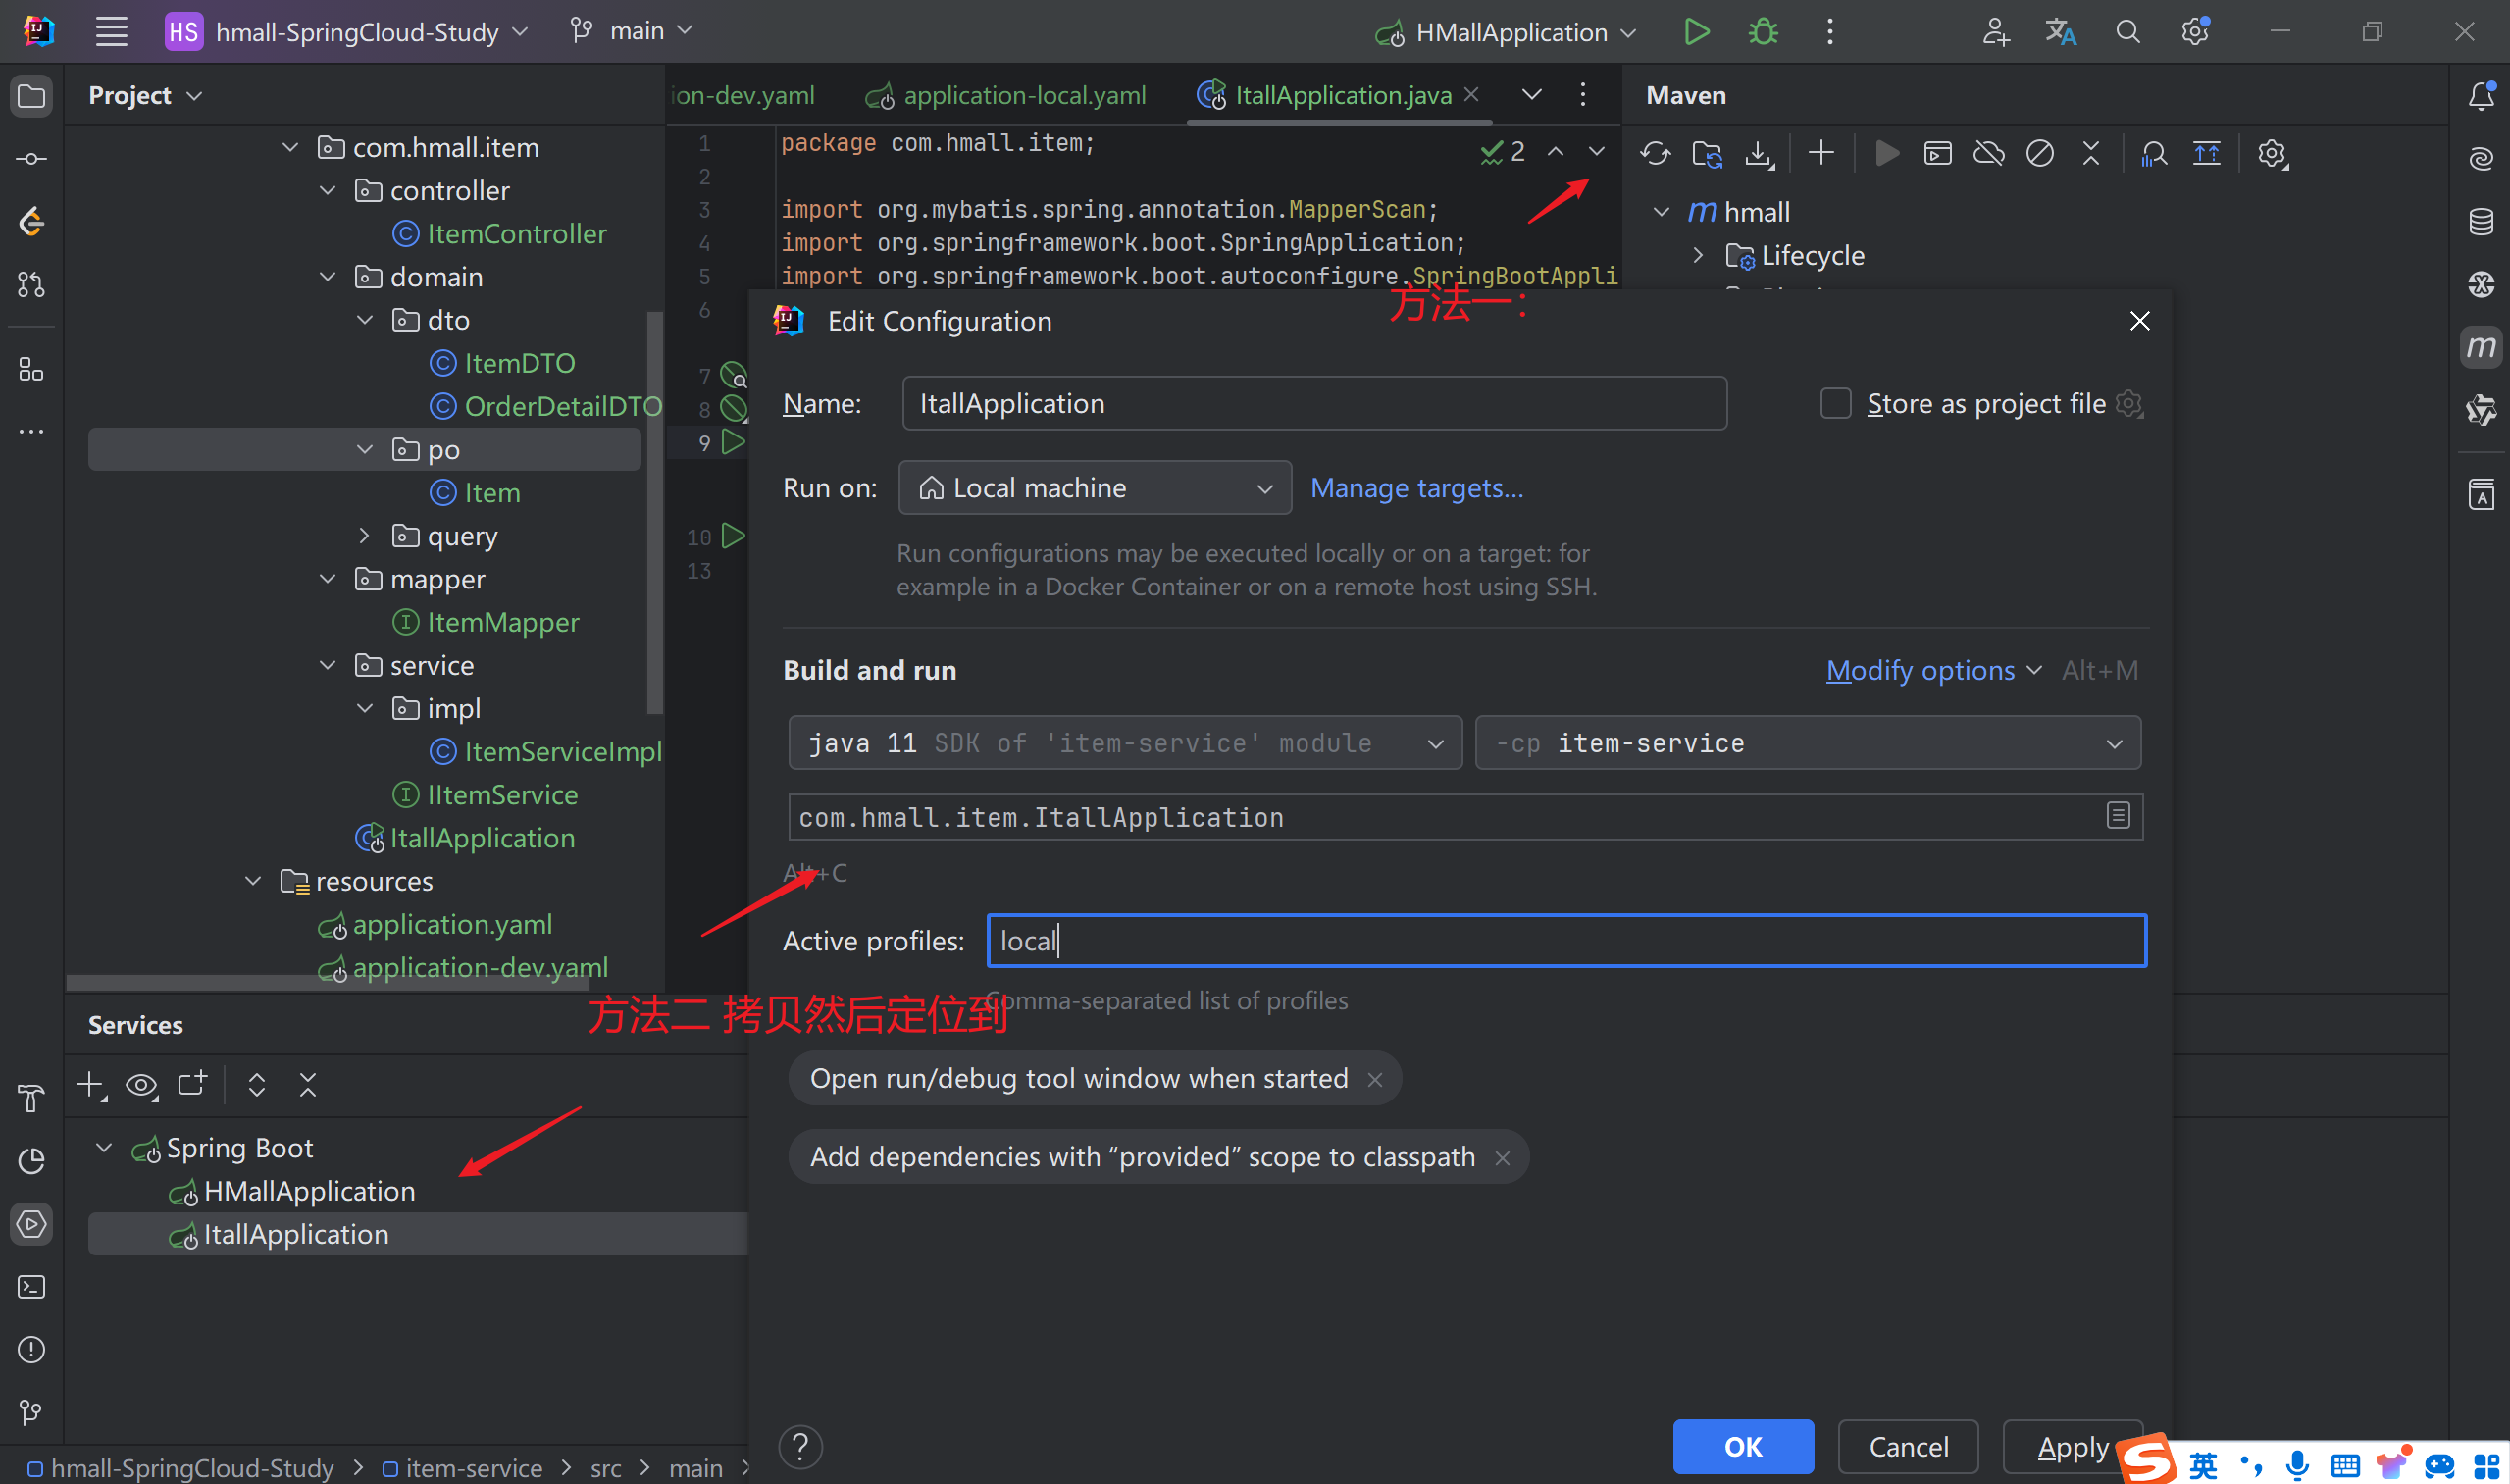Viewport: 2510px width, 1484px height.
Task: Click the Manage targets link
Action: point(1416,488)
